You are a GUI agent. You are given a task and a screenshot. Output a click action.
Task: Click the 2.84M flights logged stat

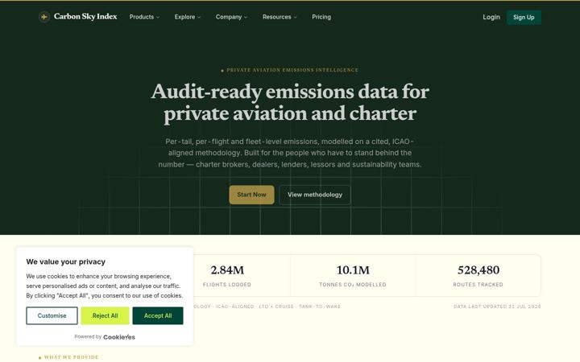click(227, 276)
